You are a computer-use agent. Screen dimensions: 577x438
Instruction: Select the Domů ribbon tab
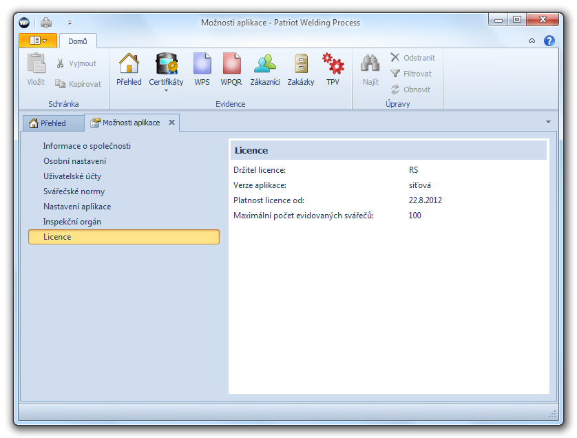[x=78, y=41]
